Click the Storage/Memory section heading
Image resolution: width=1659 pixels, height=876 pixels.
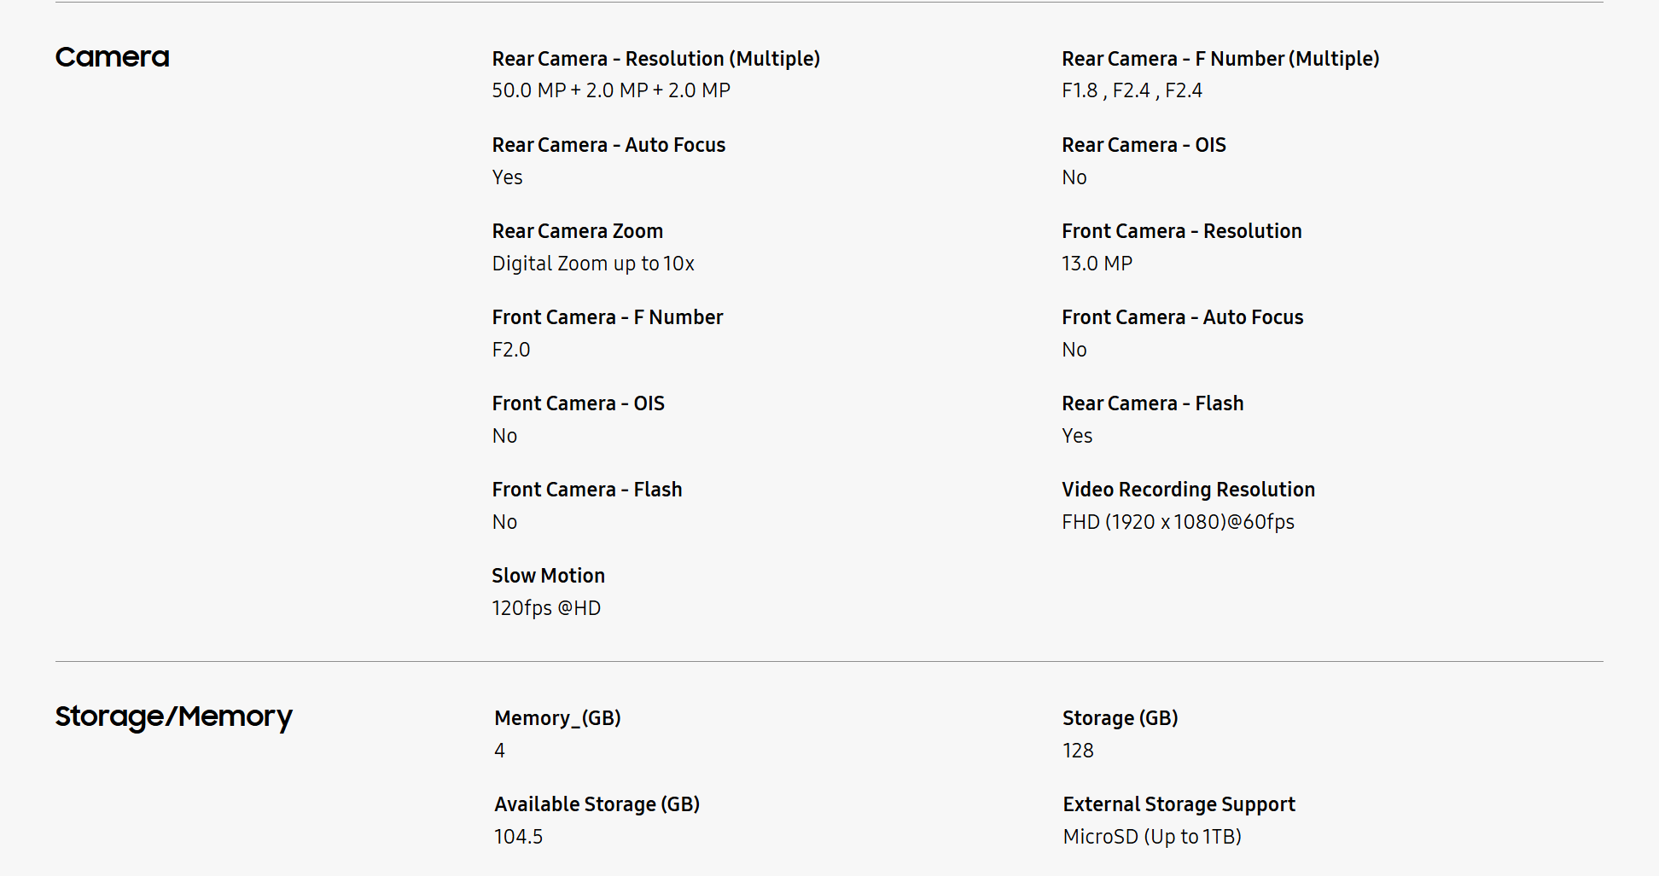pos(174,717)
